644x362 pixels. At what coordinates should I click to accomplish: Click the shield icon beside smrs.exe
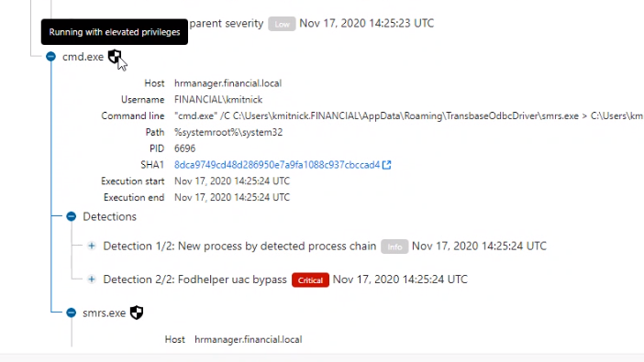tap(137, 313)
